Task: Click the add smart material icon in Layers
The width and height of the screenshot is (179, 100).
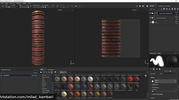Action: pos(172,9)
